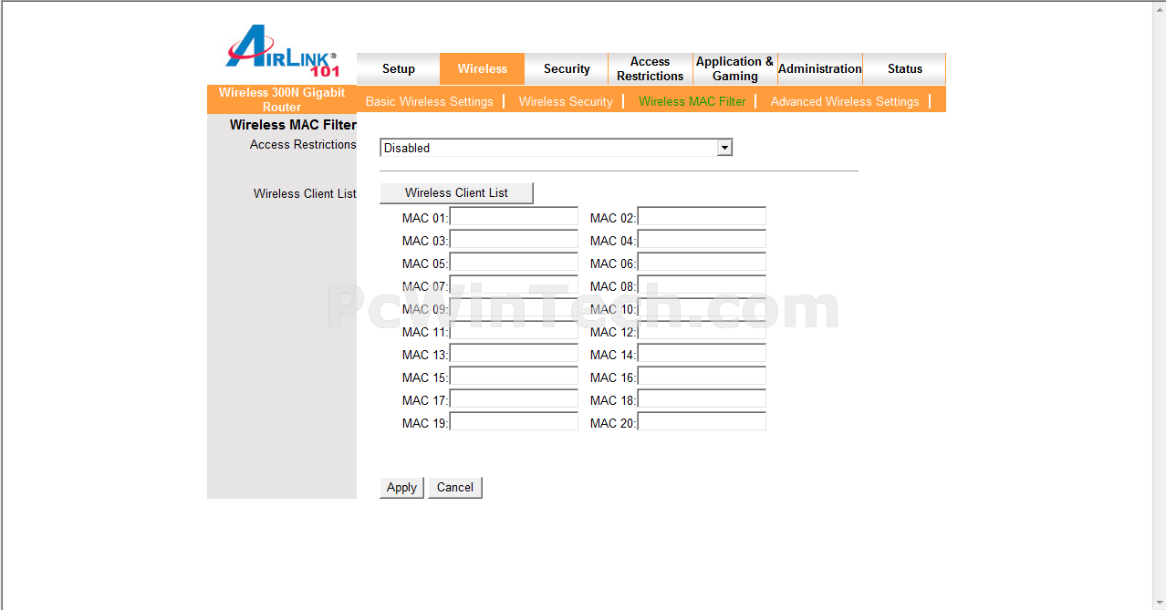Click into the MAC 15 field

[514, 377]
